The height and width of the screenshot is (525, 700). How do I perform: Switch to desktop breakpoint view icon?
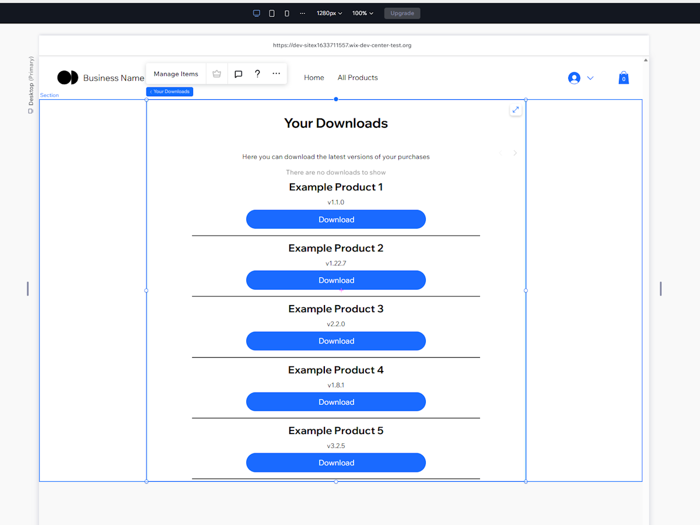[x=257, y=13]
